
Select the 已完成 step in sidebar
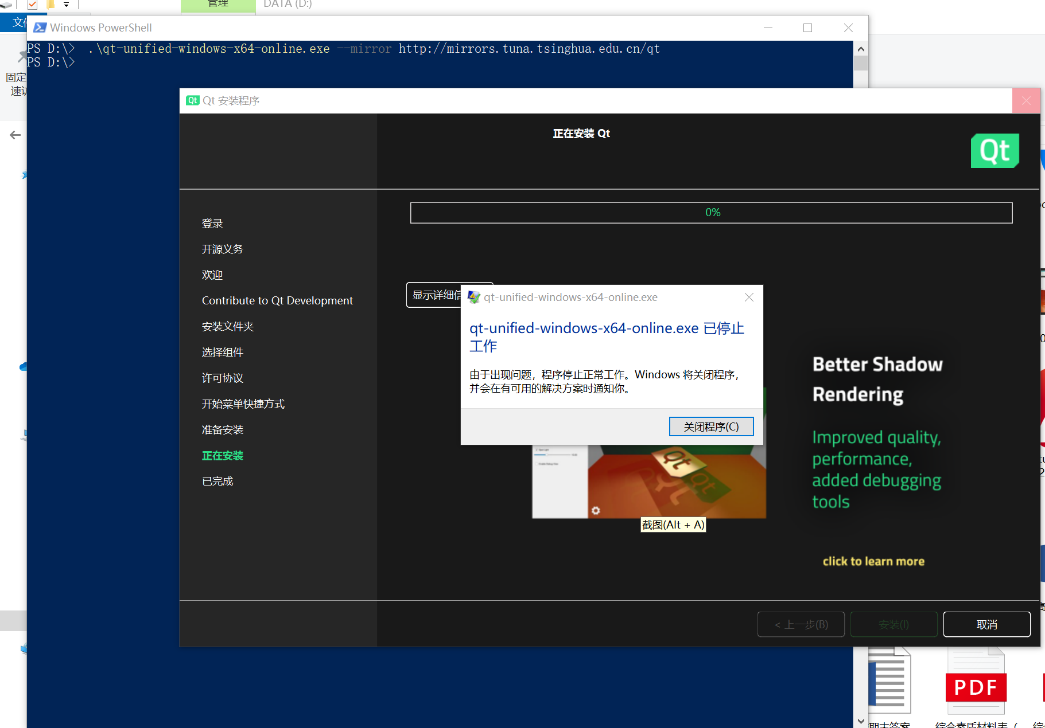(217, 482)
